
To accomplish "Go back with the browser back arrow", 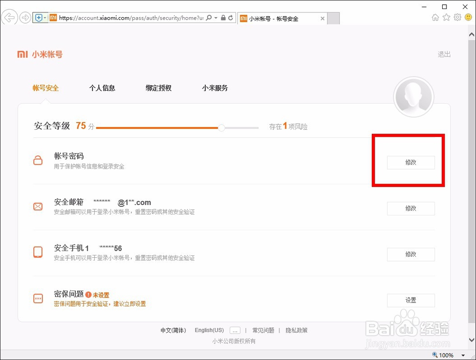I will 9,18.
